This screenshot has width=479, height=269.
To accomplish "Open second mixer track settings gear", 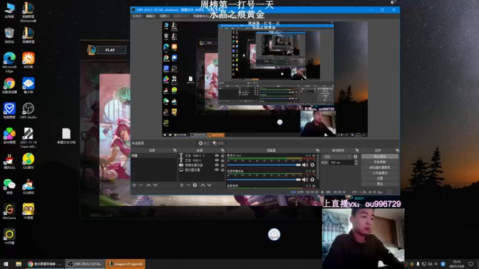I will [x=312, y=180].
